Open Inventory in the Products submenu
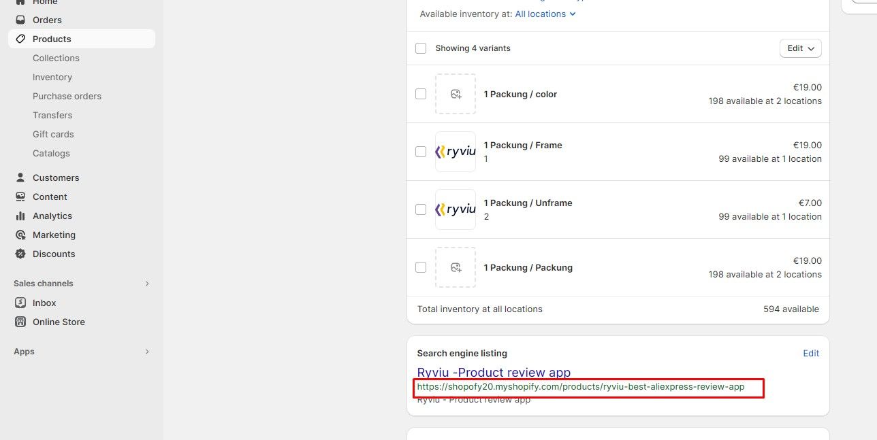 [52, 77]
